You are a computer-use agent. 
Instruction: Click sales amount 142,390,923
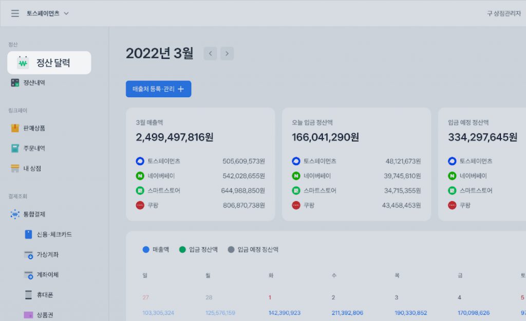285,313
